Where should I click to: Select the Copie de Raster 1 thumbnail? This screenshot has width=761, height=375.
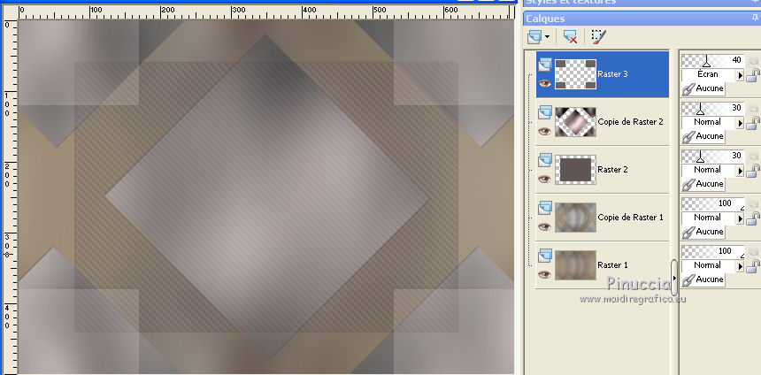tap(575, 218)
